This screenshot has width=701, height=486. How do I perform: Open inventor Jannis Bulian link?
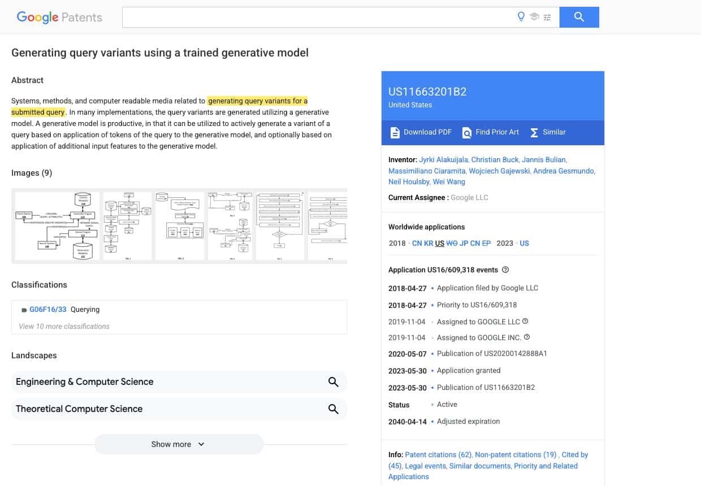tap(544, 159)
